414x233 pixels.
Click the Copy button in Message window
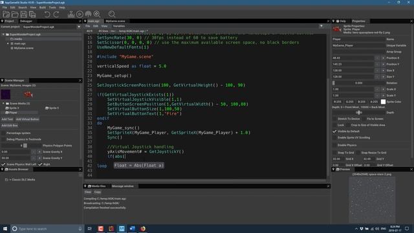pos(98,192)
